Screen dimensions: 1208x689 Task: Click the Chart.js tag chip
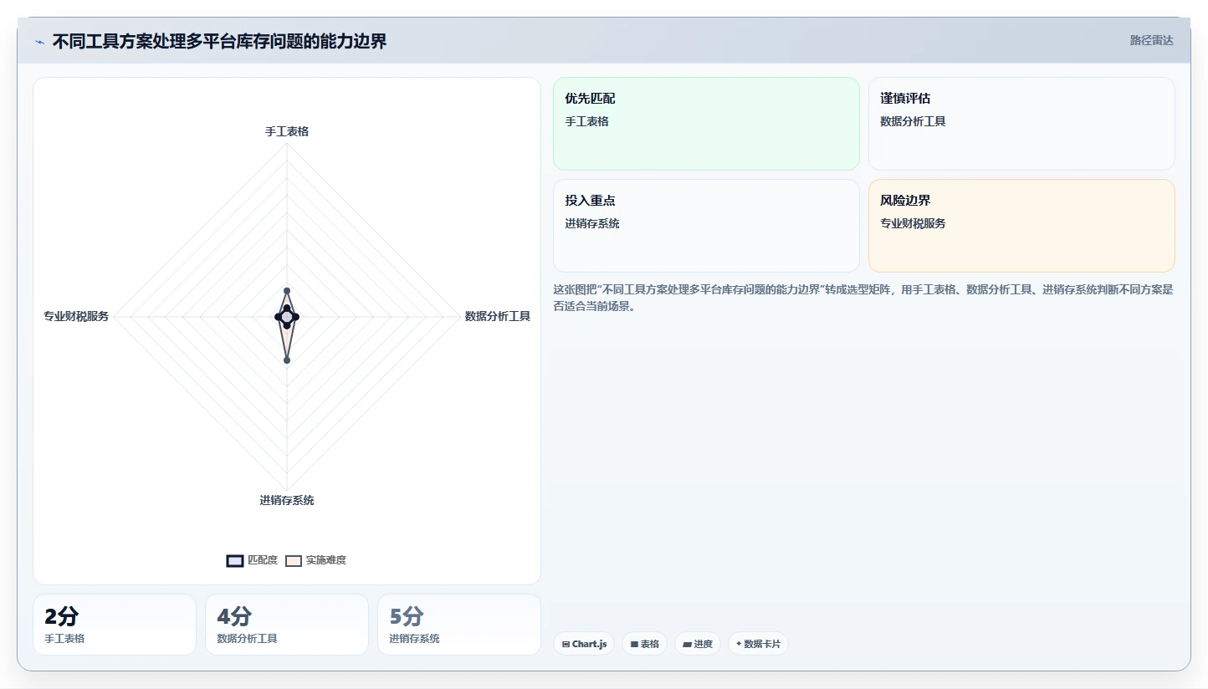coord(584,644)
